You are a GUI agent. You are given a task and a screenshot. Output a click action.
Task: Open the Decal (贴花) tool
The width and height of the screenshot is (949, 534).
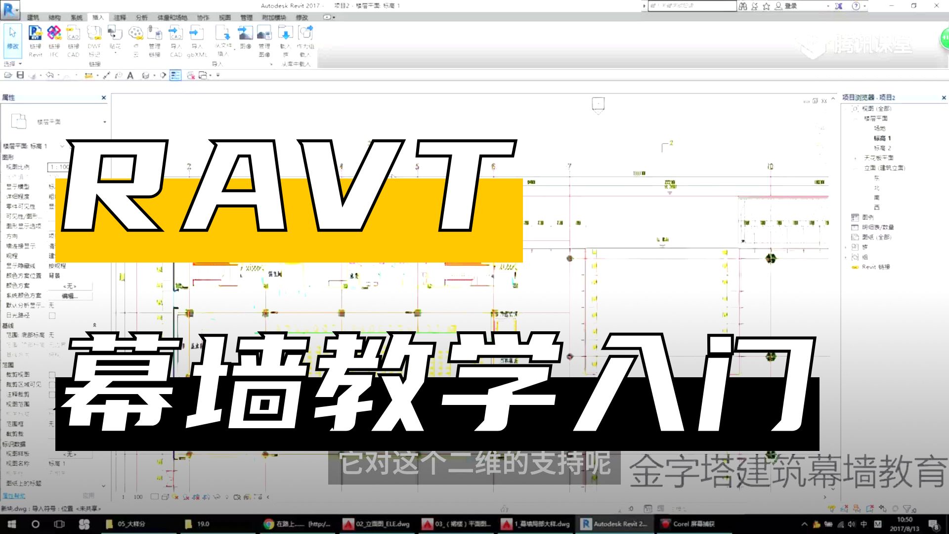[115, 40]
